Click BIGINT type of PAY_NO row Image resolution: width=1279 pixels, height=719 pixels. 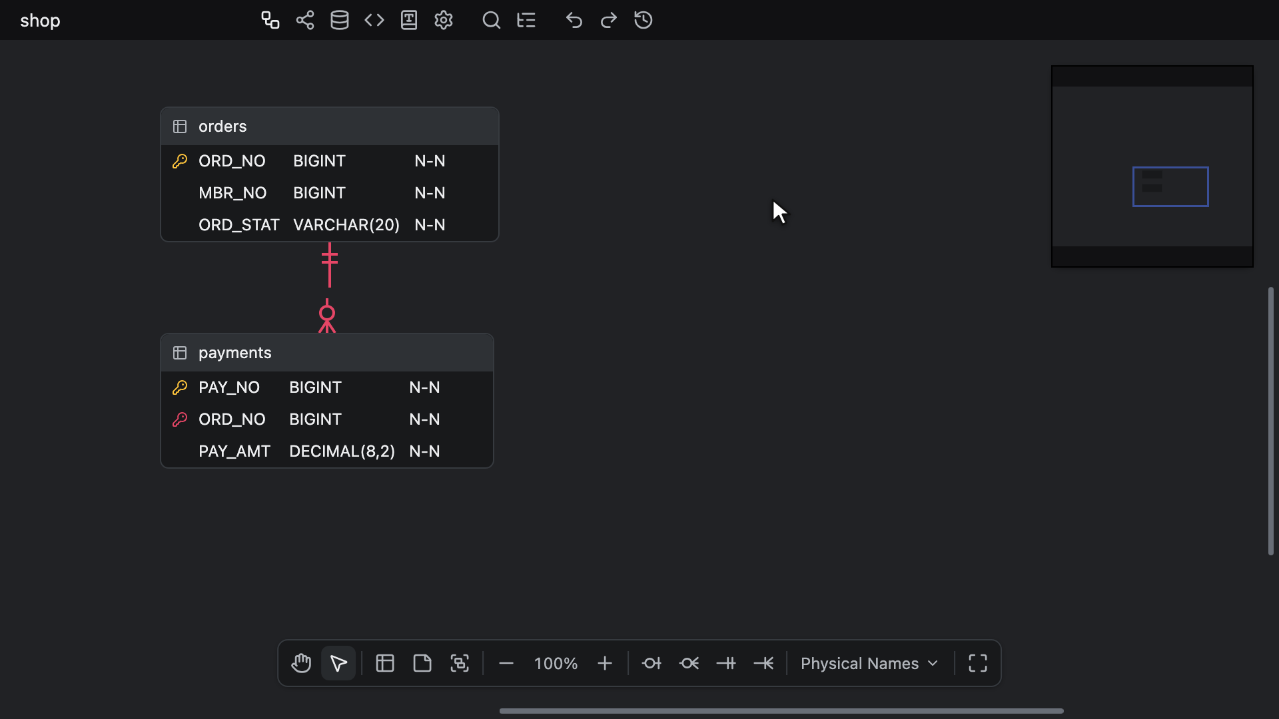(x=315, y=387)
